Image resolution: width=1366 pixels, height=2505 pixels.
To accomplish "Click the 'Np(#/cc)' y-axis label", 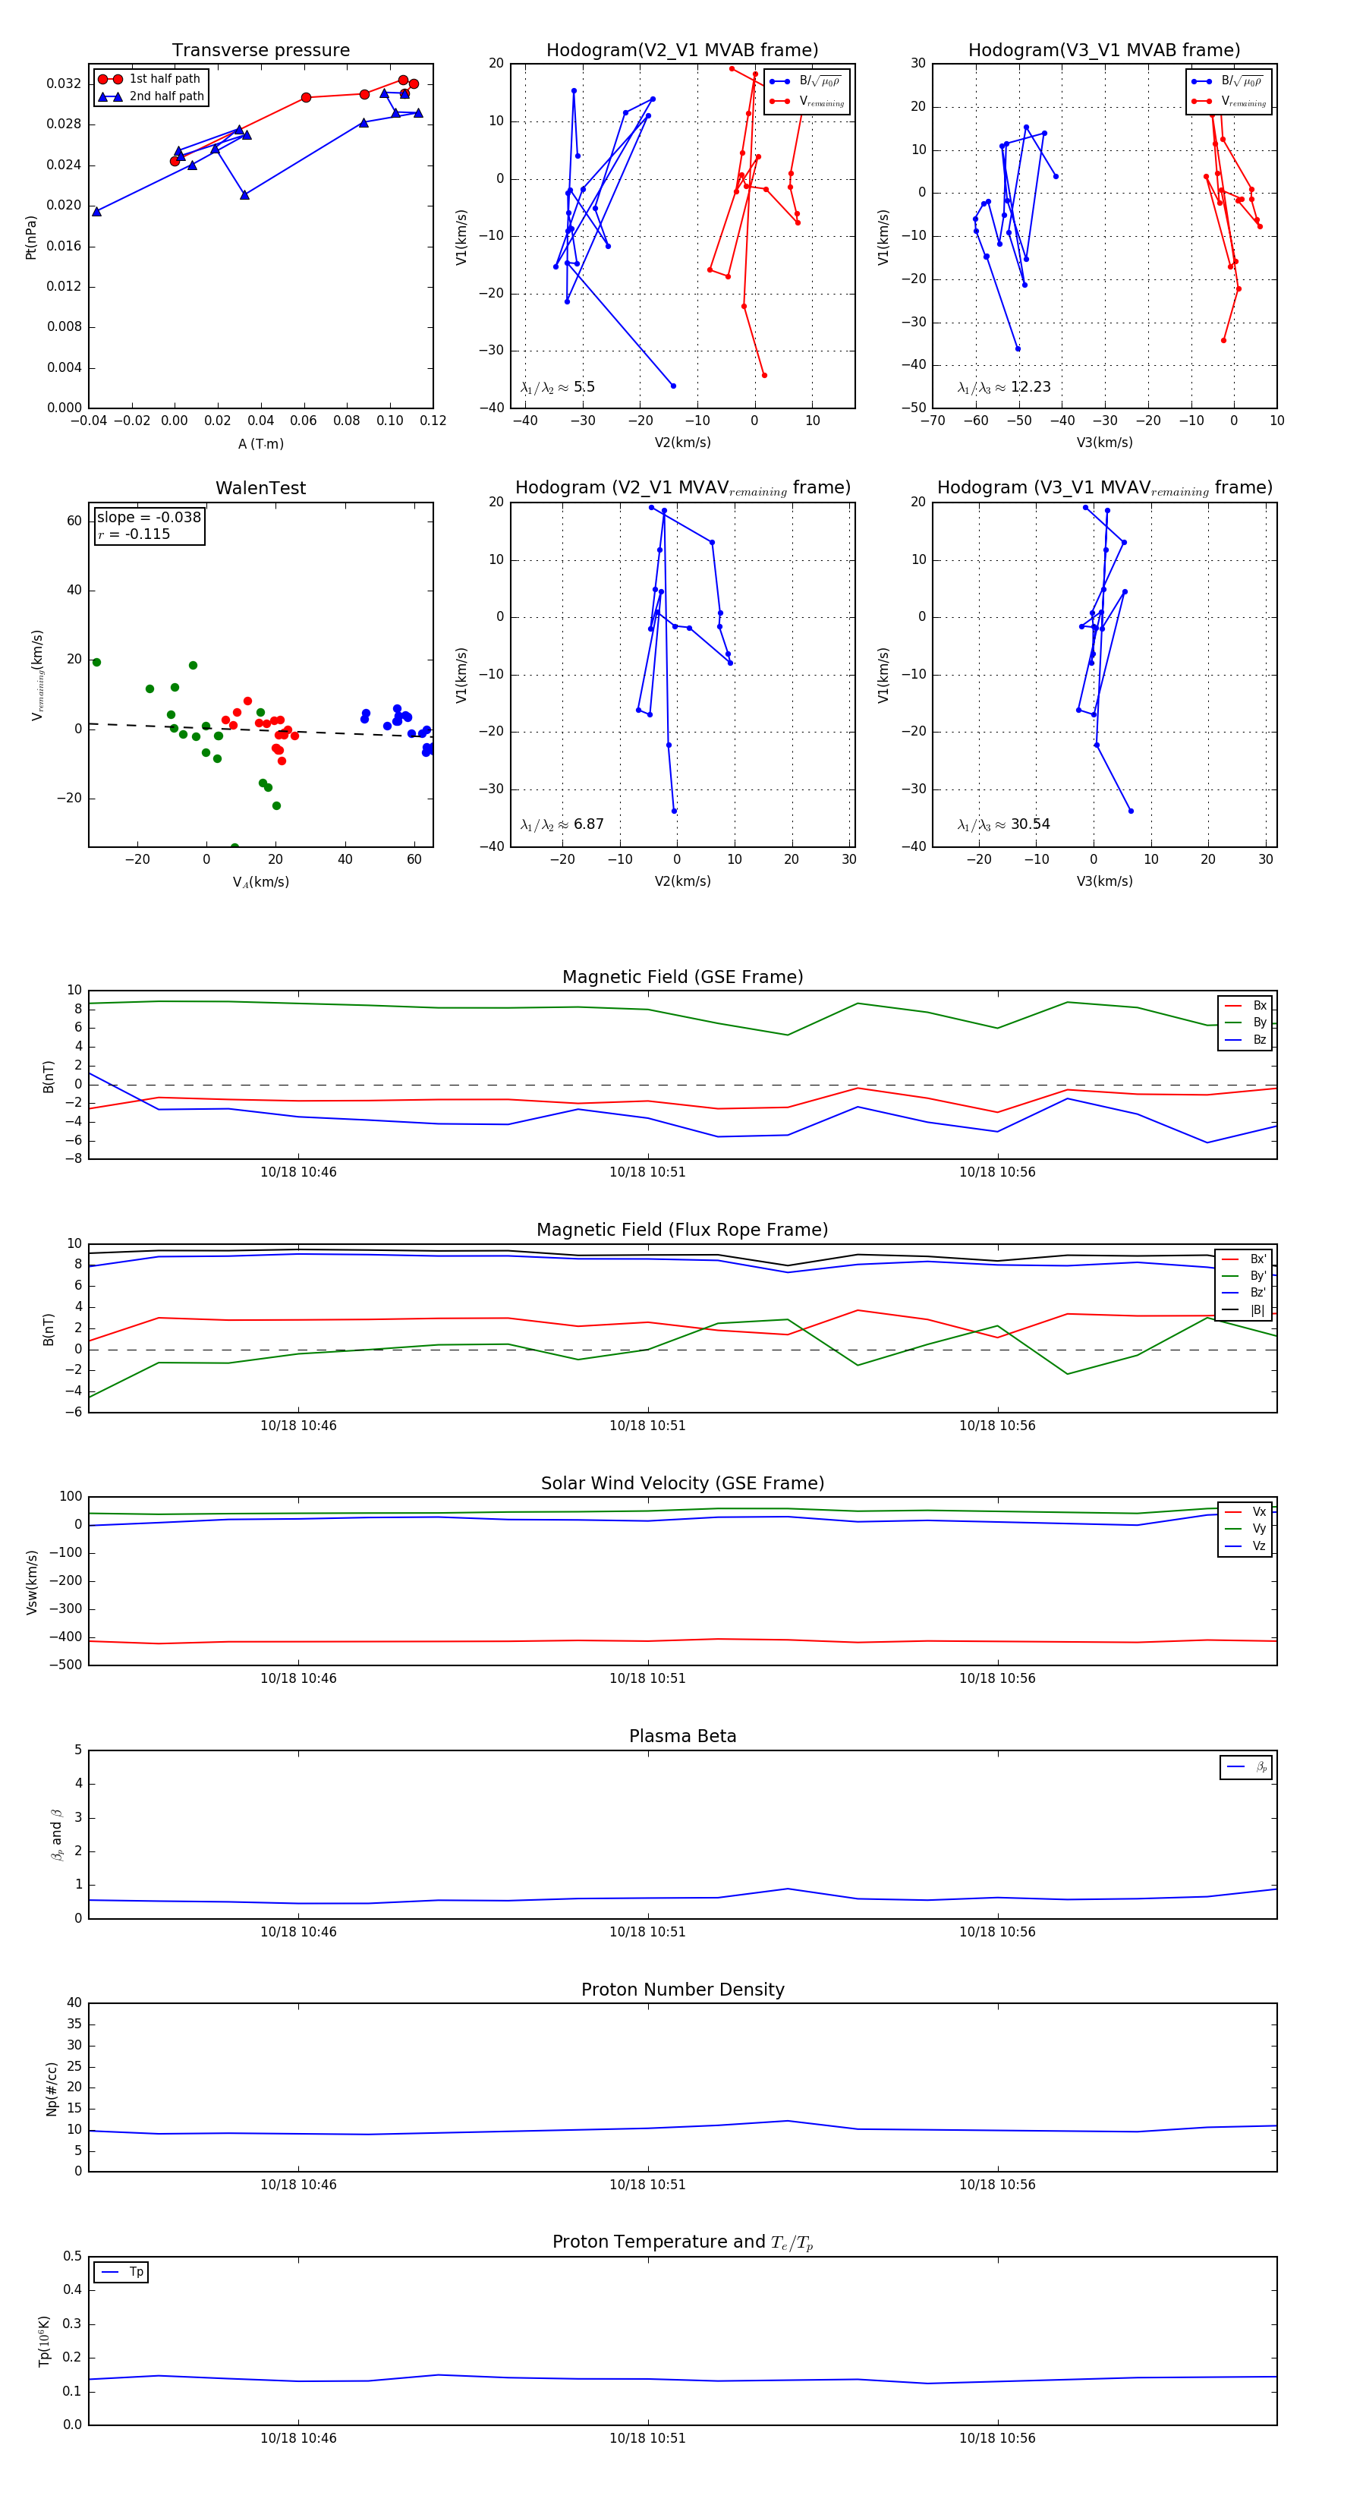I will pos(52,2089).
